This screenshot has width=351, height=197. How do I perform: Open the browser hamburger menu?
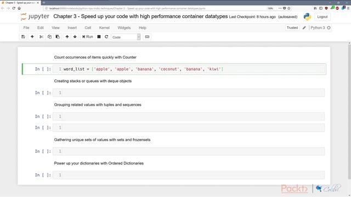pos(348,8)
